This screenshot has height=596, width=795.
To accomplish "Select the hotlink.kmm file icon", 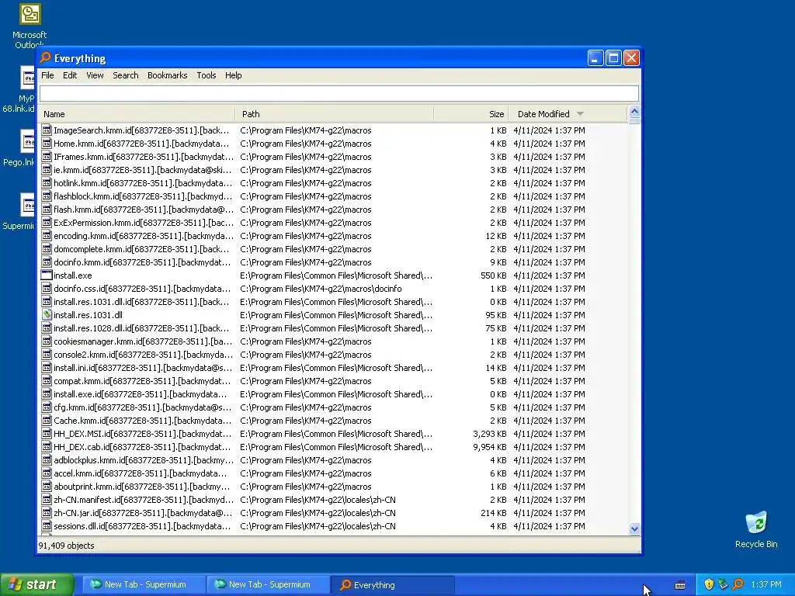I will (x=47, y=183).
